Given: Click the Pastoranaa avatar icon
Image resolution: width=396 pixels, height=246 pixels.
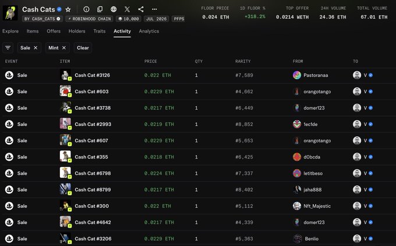Looking at the screenshot, I should [297, 75].
